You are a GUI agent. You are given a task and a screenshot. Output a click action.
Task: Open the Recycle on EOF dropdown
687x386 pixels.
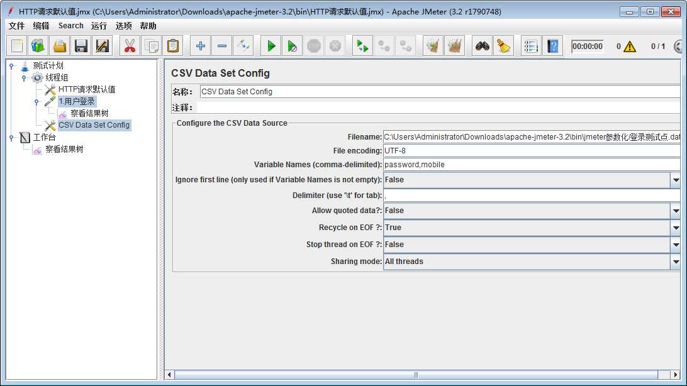tap(676, 228)
